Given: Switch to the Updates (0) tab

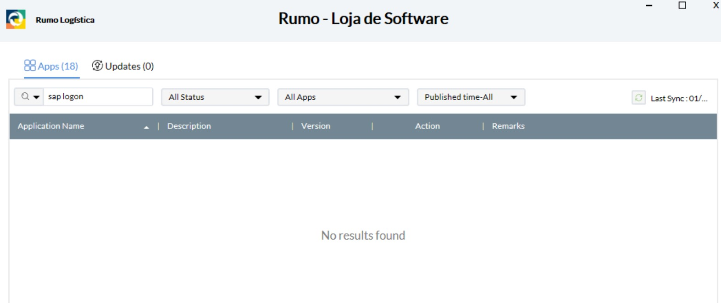Looking at the screenshot, I should [122, 66].
